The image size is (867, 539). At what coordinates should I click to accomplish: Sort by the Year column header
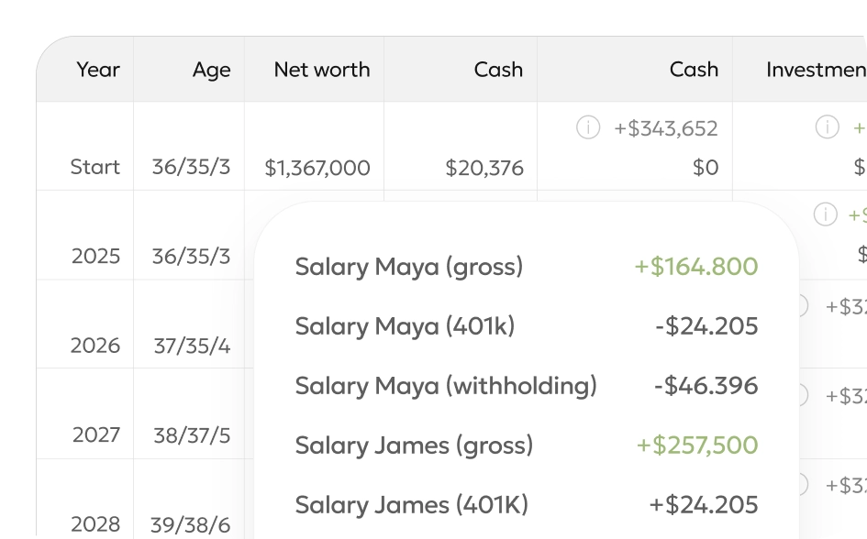tap(98, 70)
